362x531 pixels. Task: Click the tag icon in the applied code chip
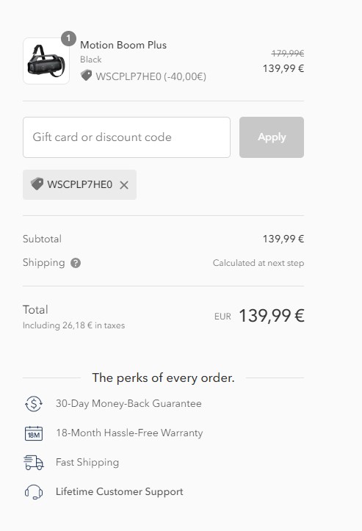point(37,184)
